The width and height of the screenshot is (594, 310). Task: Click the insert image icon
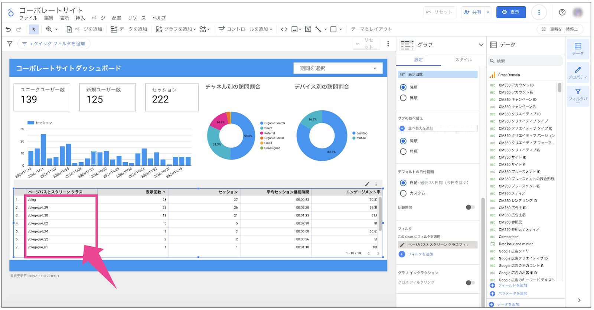[x=294, y=29]
